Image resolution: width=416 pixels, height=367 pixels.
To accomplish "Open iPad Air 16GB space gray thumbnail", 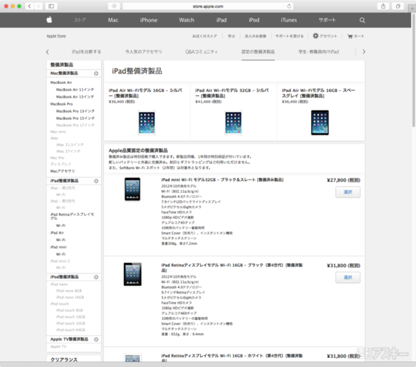I will (x=320, y=123).
